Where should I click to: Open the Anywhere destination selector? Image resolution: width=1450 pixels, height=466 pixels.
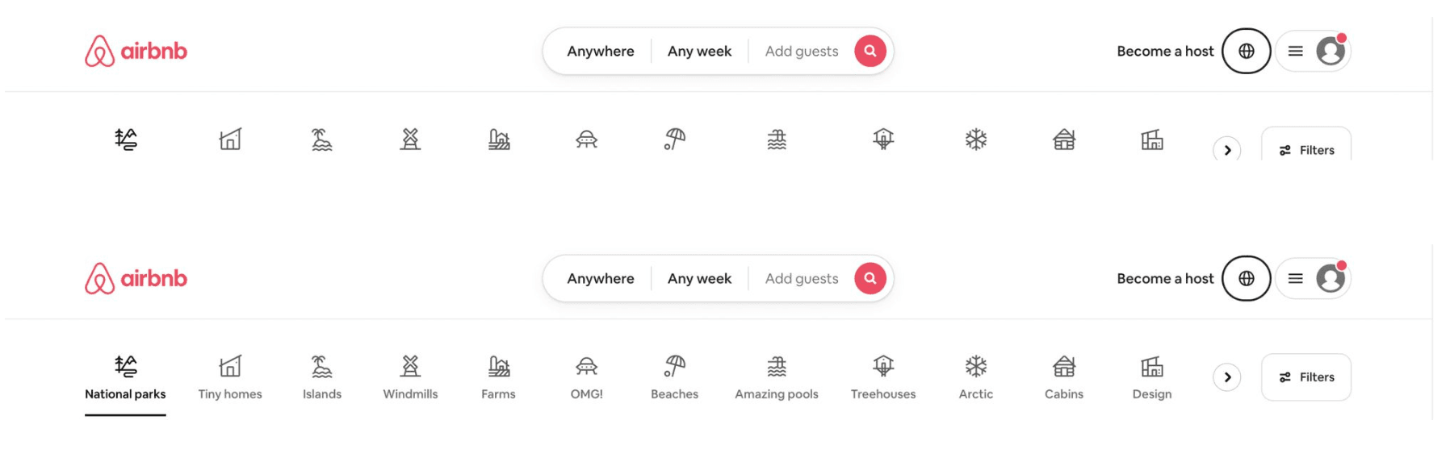[600, 278]
